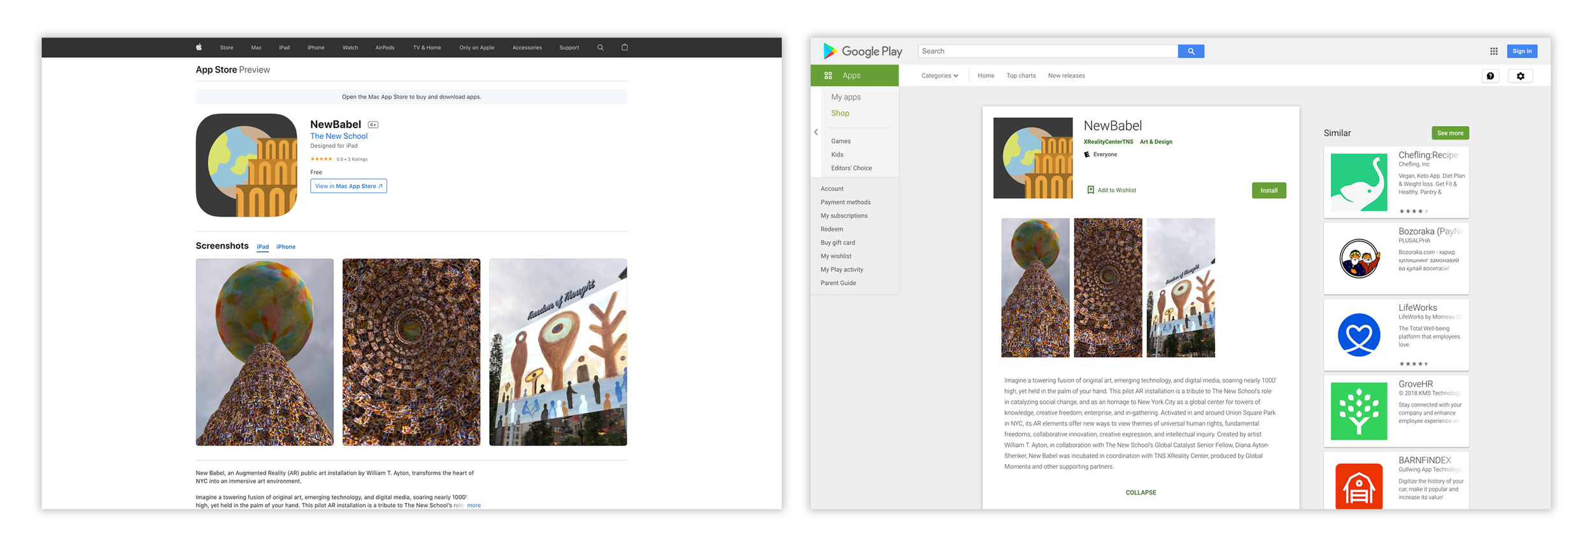Open the search icon in Apple navigation bar
Viewport: 1592px width, 553px height.
(x=600, y=47)
